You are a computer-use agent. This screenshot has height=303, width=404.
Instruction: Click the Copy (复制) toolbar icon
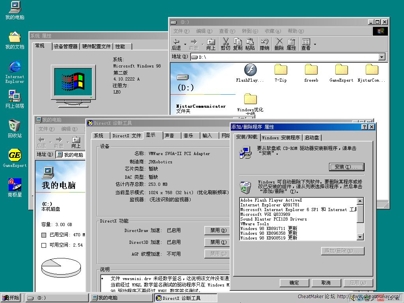pos(238,44)
